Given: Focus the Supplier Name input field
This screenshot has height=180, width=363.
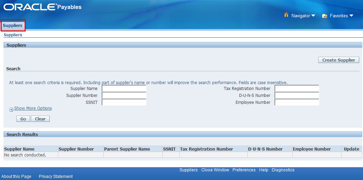Looking at the screenshot, I should click(x=124, y=89).
